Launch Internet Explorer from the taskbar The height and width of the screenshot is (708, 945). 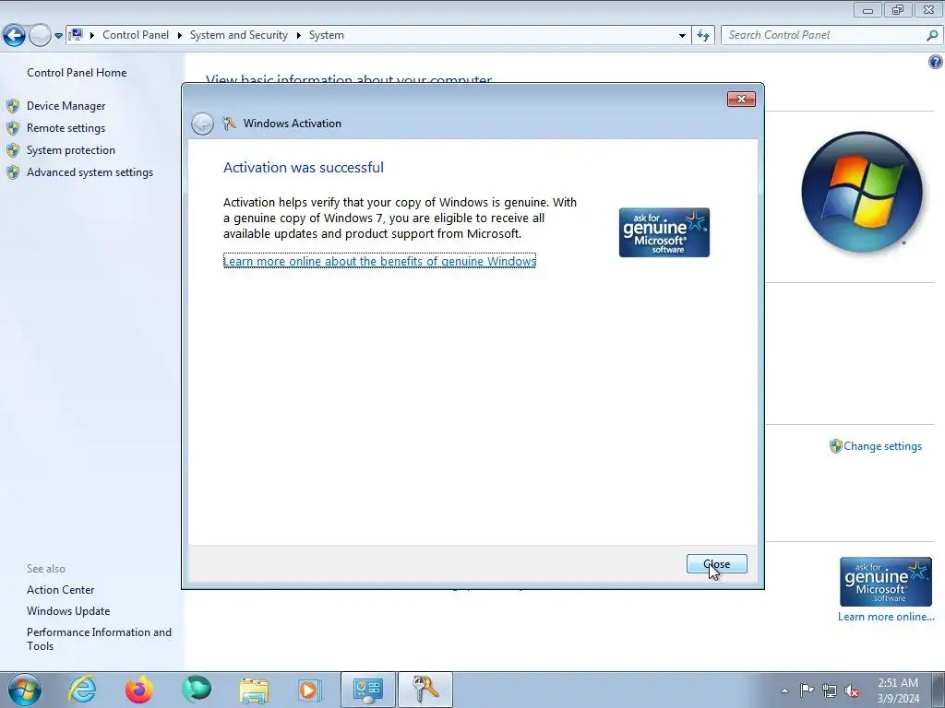pyautogui.click(x=82, y=690)
